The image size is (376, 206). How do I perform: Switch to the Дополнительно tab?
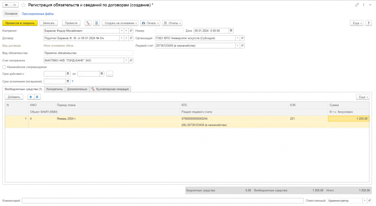[x=77, y=89]
